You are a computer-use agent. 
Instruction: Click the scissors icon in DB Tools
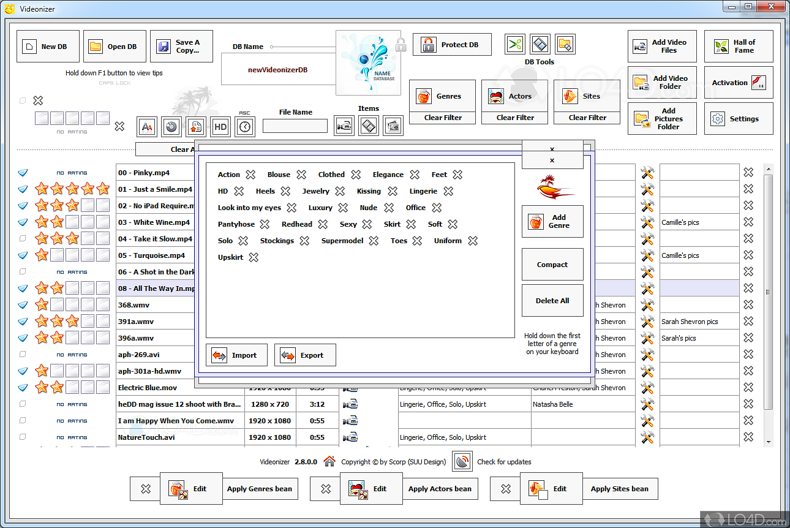point(515,45)
